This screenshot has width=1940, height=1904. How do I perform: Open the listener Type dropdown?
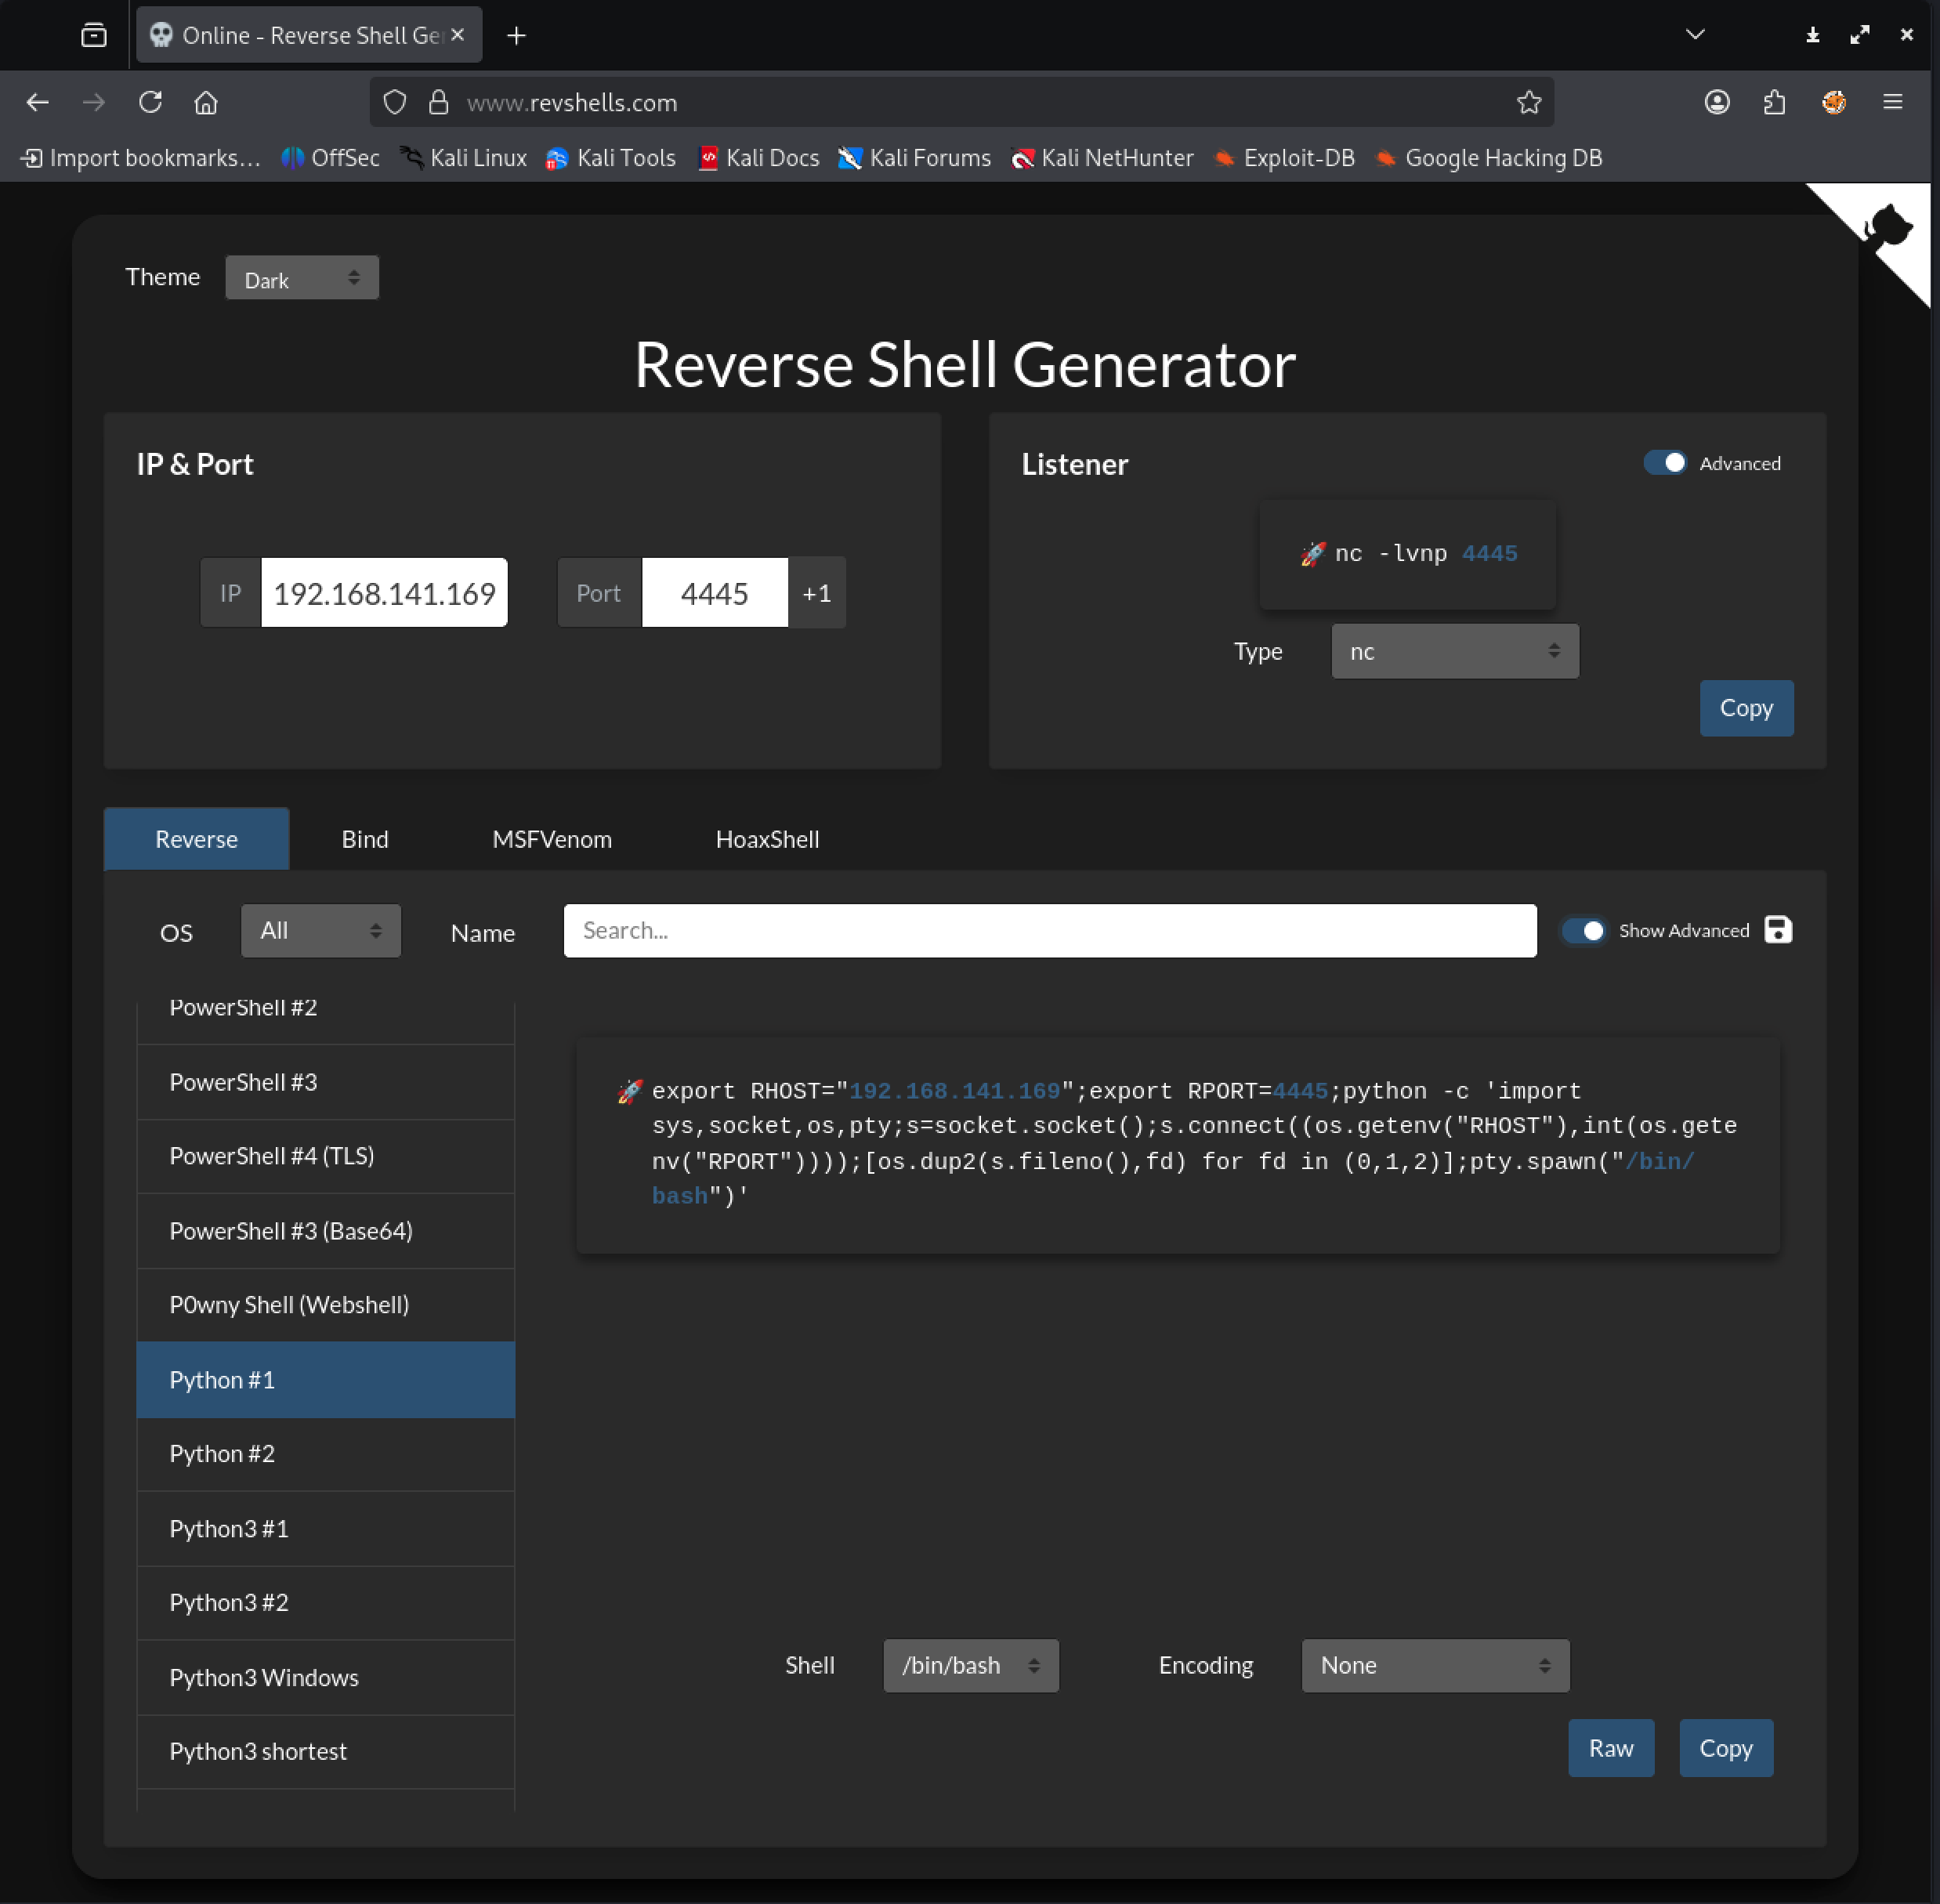pos(1454,651)
